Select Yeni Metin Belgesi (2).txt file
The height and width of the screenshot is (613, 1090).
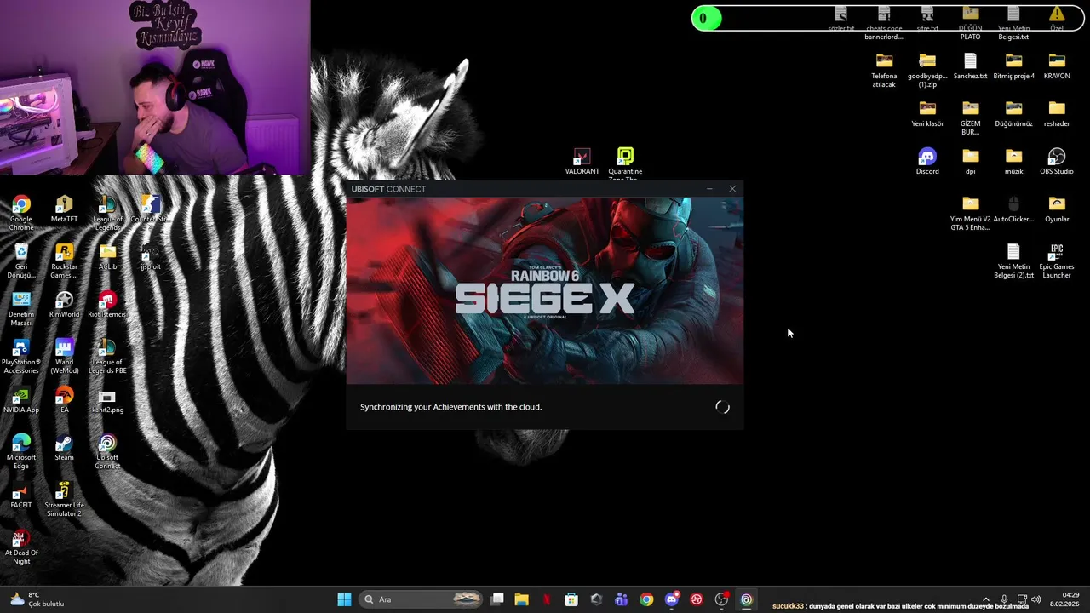(x=1013, y=261)
